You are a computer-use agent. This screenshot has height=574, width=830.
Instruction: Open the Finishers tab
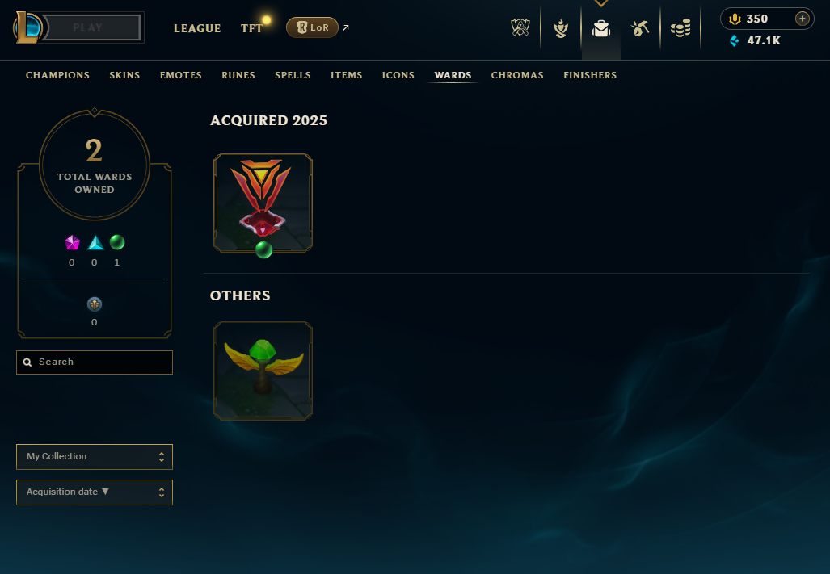click(590, 75)
